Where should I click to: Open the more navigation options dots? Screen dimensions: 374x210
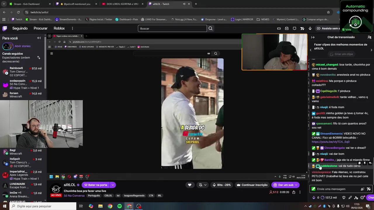click(72, 28)
